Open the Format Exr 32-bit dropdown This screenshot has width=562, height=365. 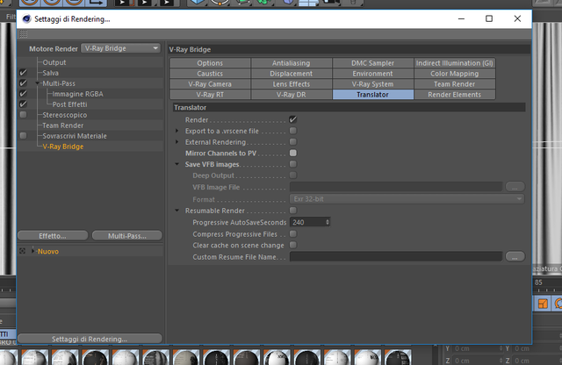point(407,199)
